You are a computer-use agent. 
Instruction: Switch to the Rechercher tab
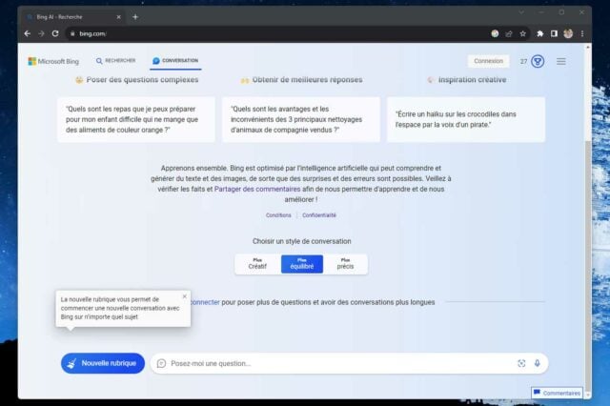click(115, 61)
